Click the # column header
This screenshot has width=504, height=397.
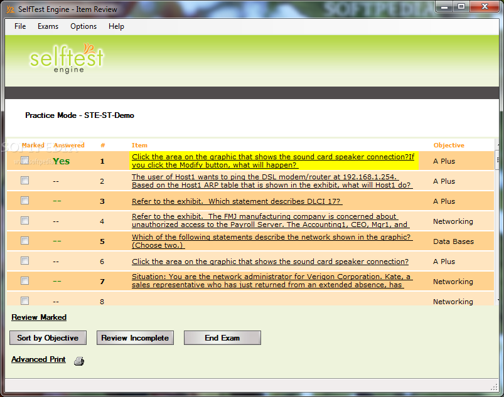[x=102, y=145]
